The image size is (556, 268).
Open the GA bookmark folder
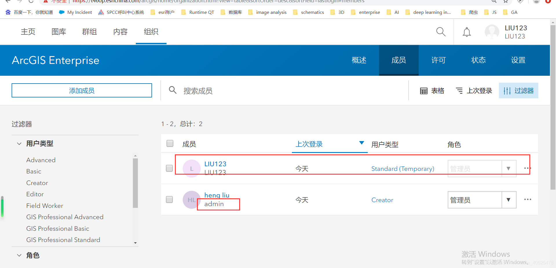pos(510,12)
